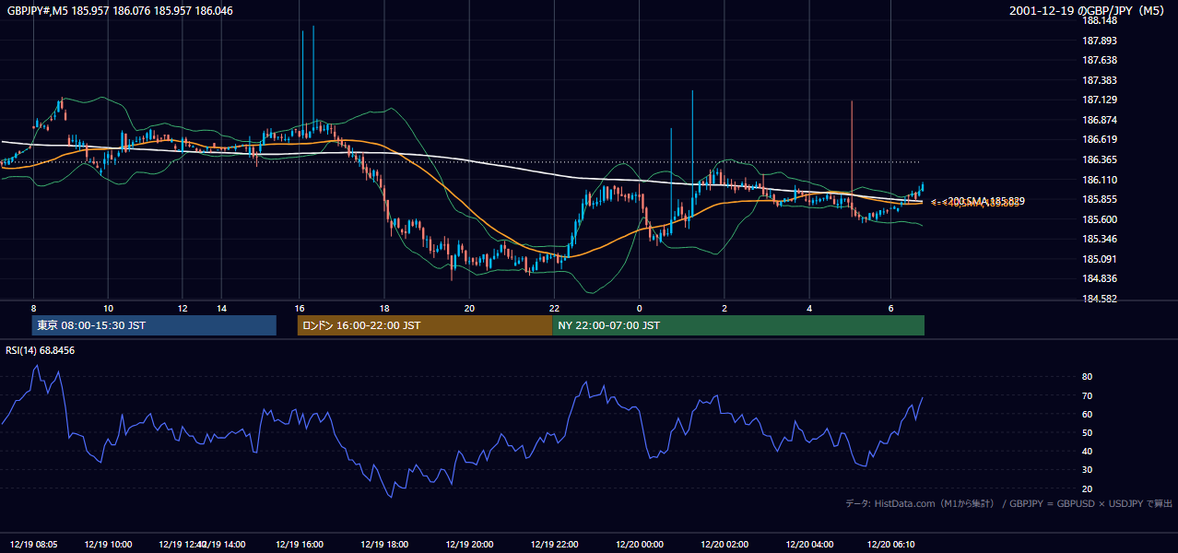
Task: Click the 12/20 02:00 bottom date label
Action: click(724, 544)
